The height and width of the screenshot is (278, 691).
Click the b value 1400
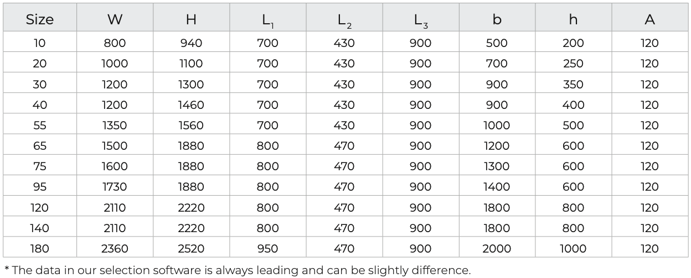(497, 187)
